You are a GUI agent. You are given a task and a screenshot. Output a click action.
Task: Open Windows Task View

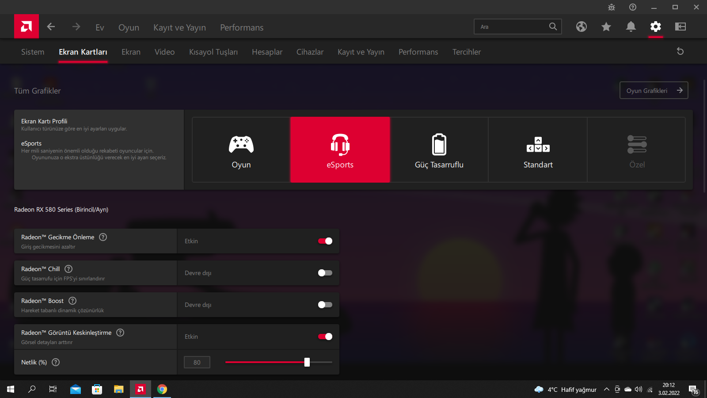(x=53, y=389)
